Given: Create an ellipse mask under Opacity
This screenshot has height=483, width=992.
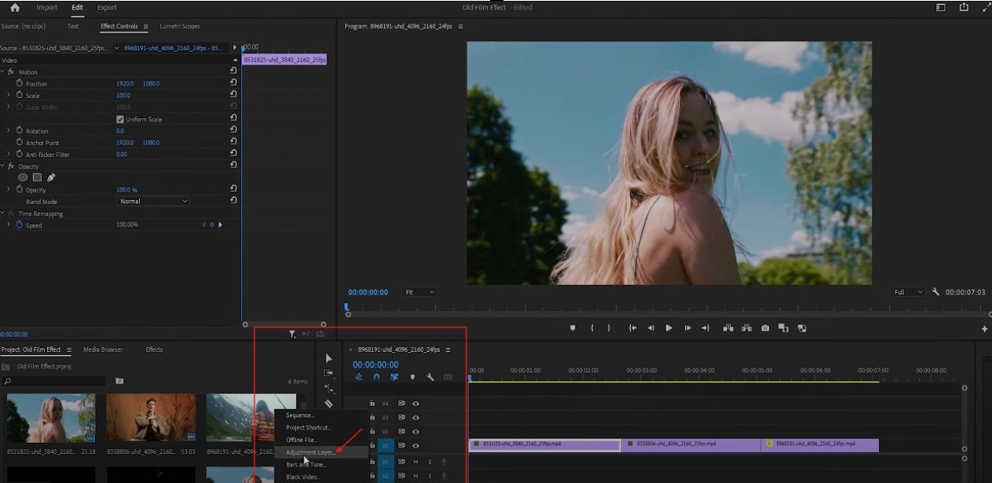Looking at the screenshot, I should point(23,177).
